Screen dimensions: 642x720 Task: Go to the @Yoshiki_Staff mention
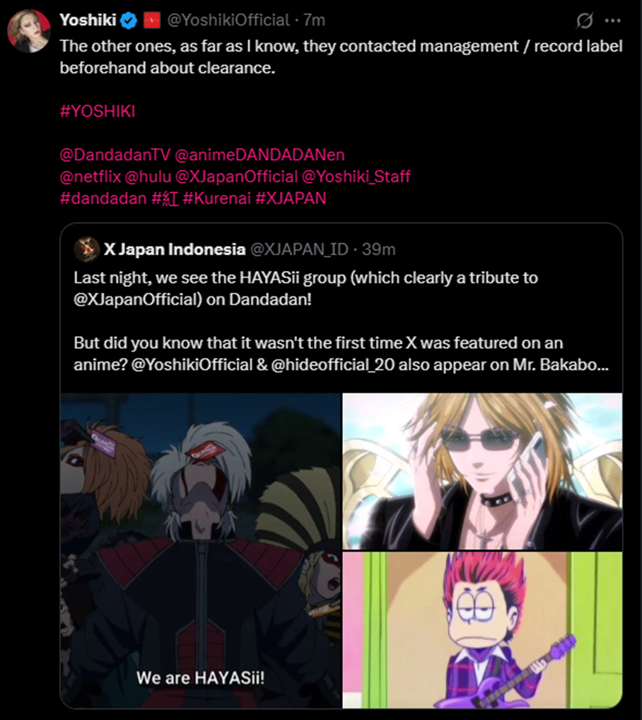[356, 176]
